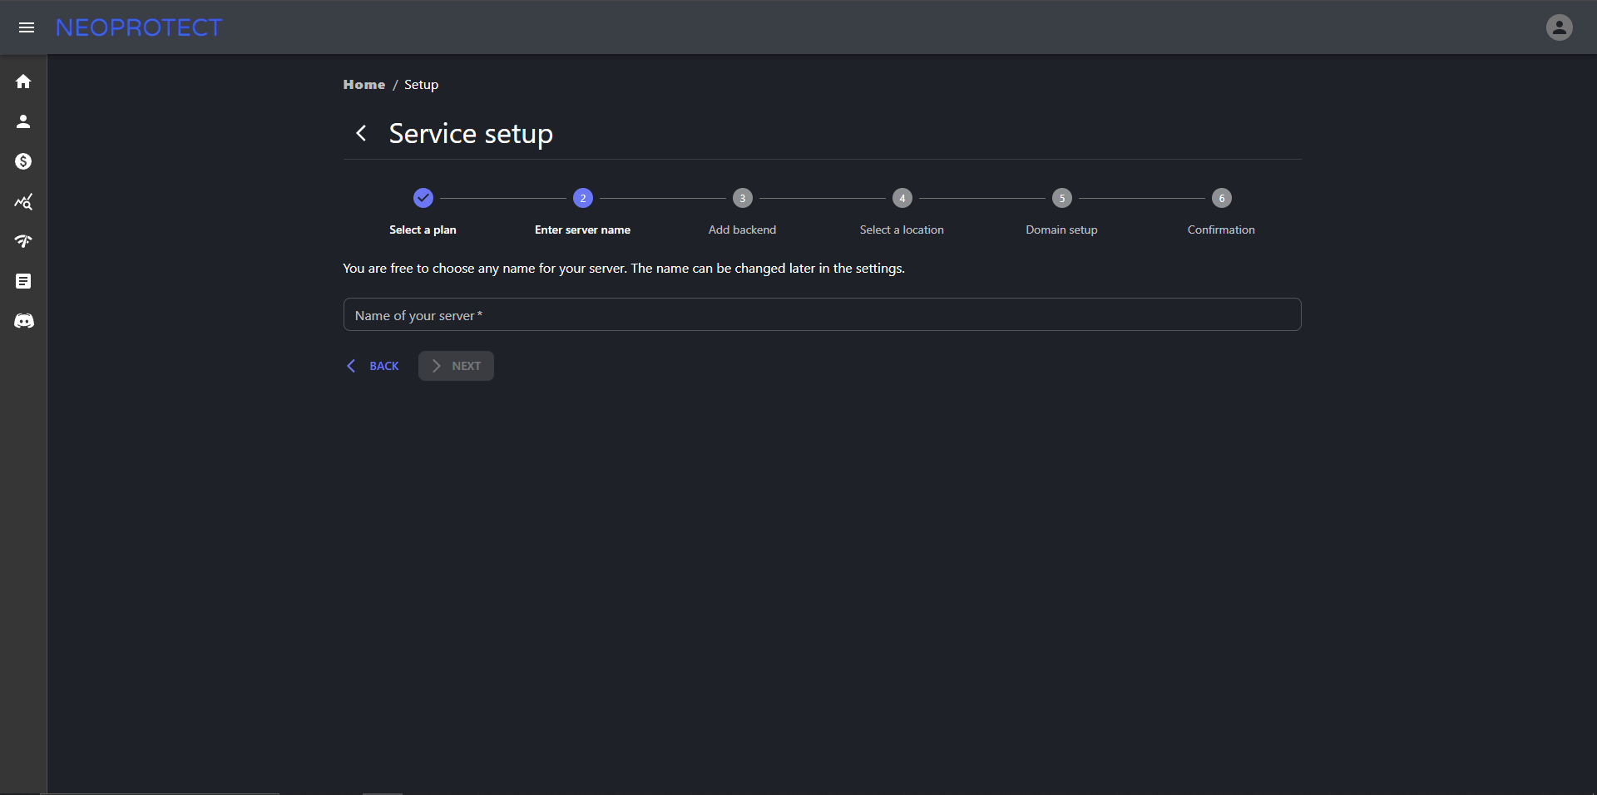Click step 6 circle Confirmation
1597x795 pixels.
tap(1222, 198)
